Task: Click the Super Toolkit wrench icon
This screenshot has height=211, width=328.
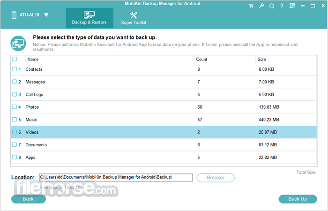Action: point(134,15)
